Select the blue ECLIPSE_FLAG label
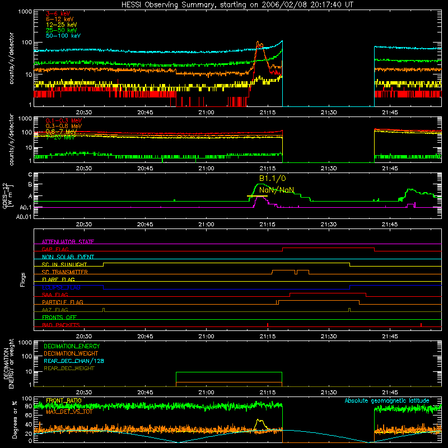 (x=61, y=287)
